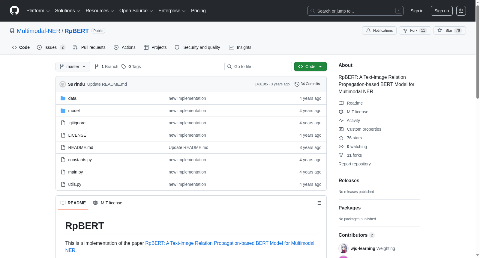Image resolution: width=480 pixels, height=258 pixels.
Task: Open the green Code dropdown button
Action: (x=310, y=67)
